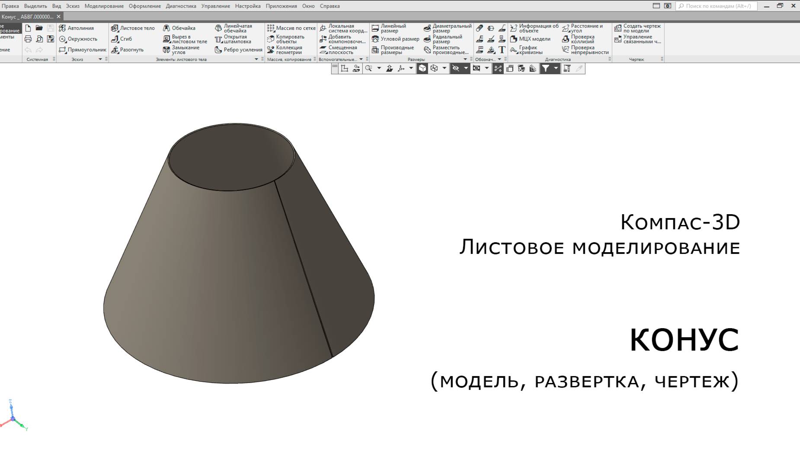The image size is (800, 449).
Task: Toggle visible-objects camera eye button
Action: (476, 68)
